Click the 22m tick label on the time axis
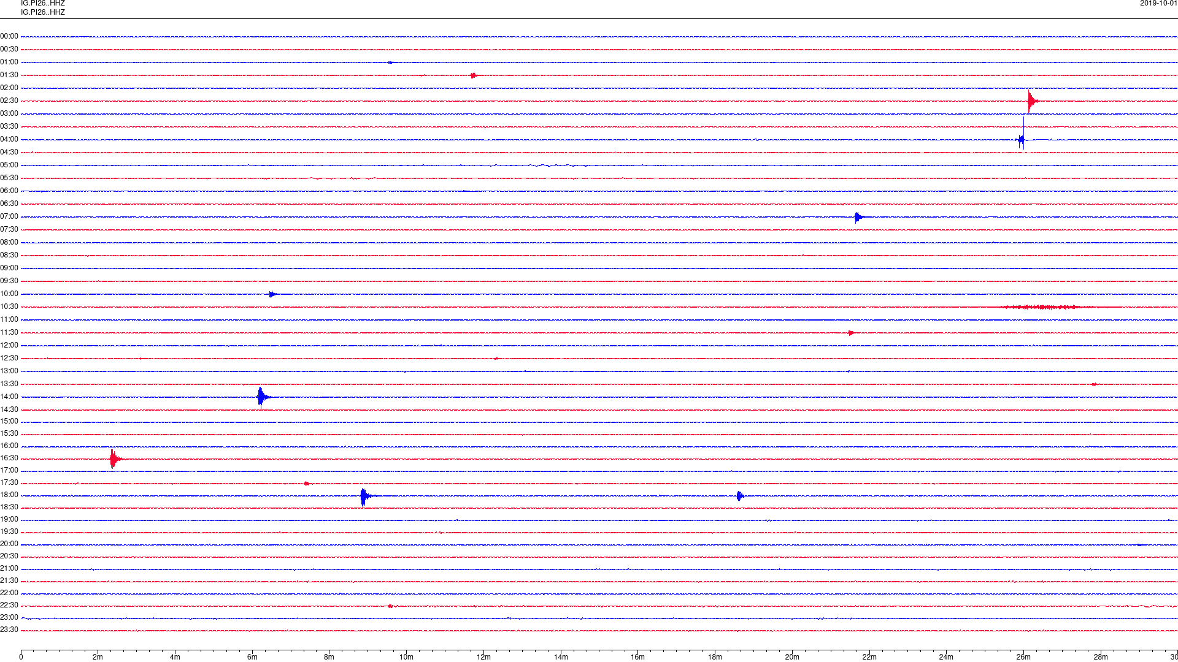The image size is (1178, 662). coord(869,657)
